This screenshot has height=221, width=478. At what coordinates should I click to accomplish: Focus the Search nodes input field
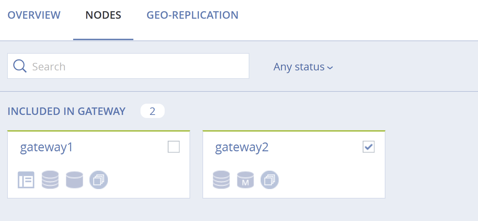128,66
